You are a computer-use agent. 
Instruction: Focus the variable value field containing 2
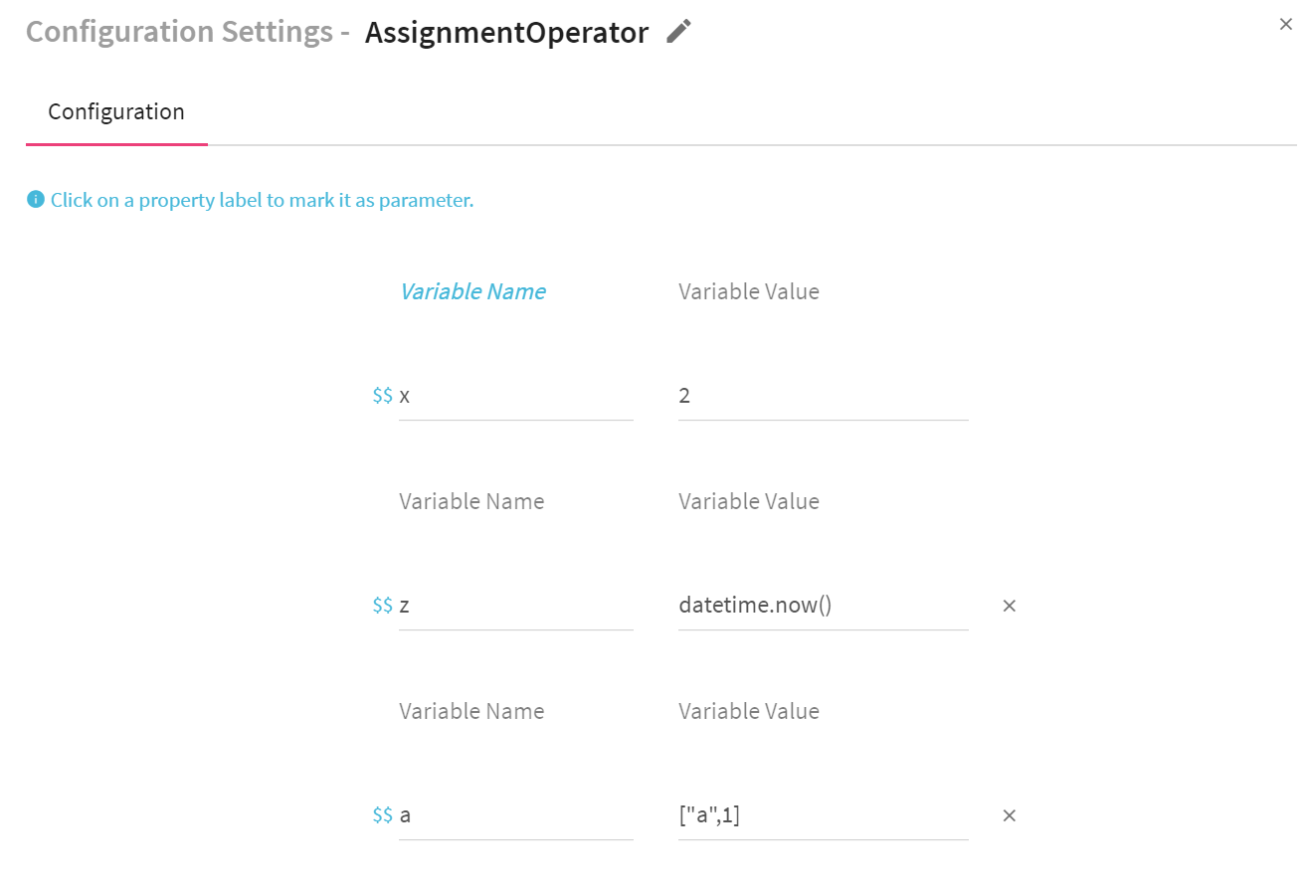pos(823,396)
